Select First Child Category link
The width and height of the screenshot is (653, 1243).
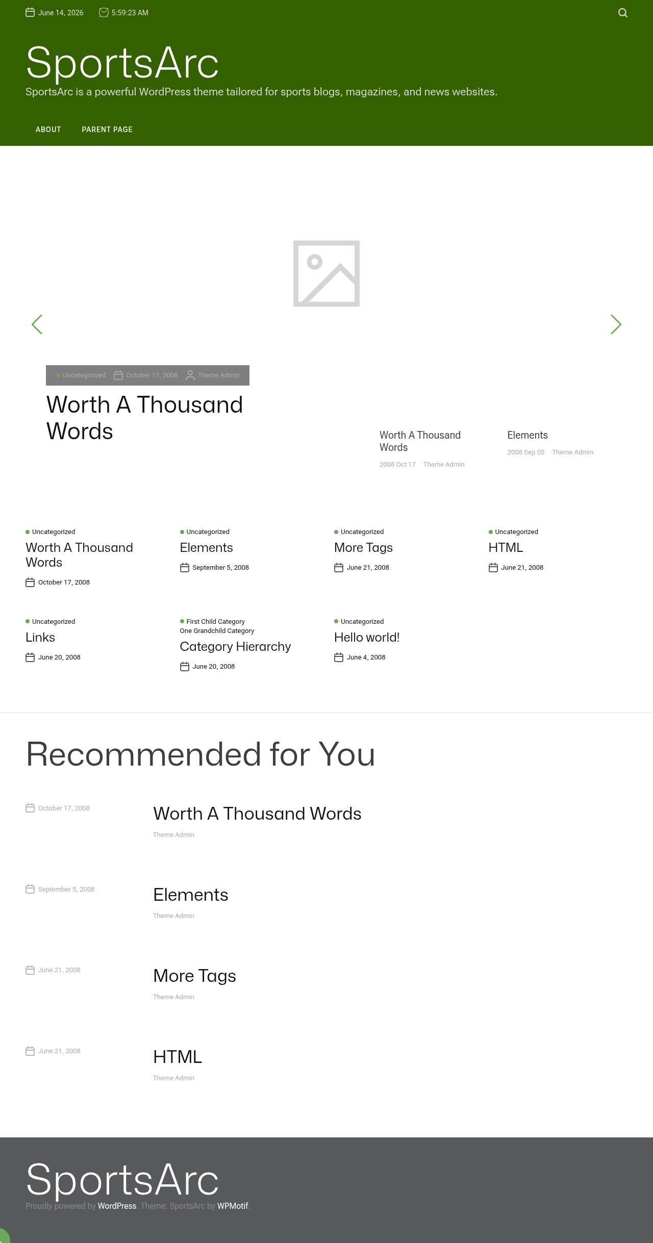click(x=215, y=622)
